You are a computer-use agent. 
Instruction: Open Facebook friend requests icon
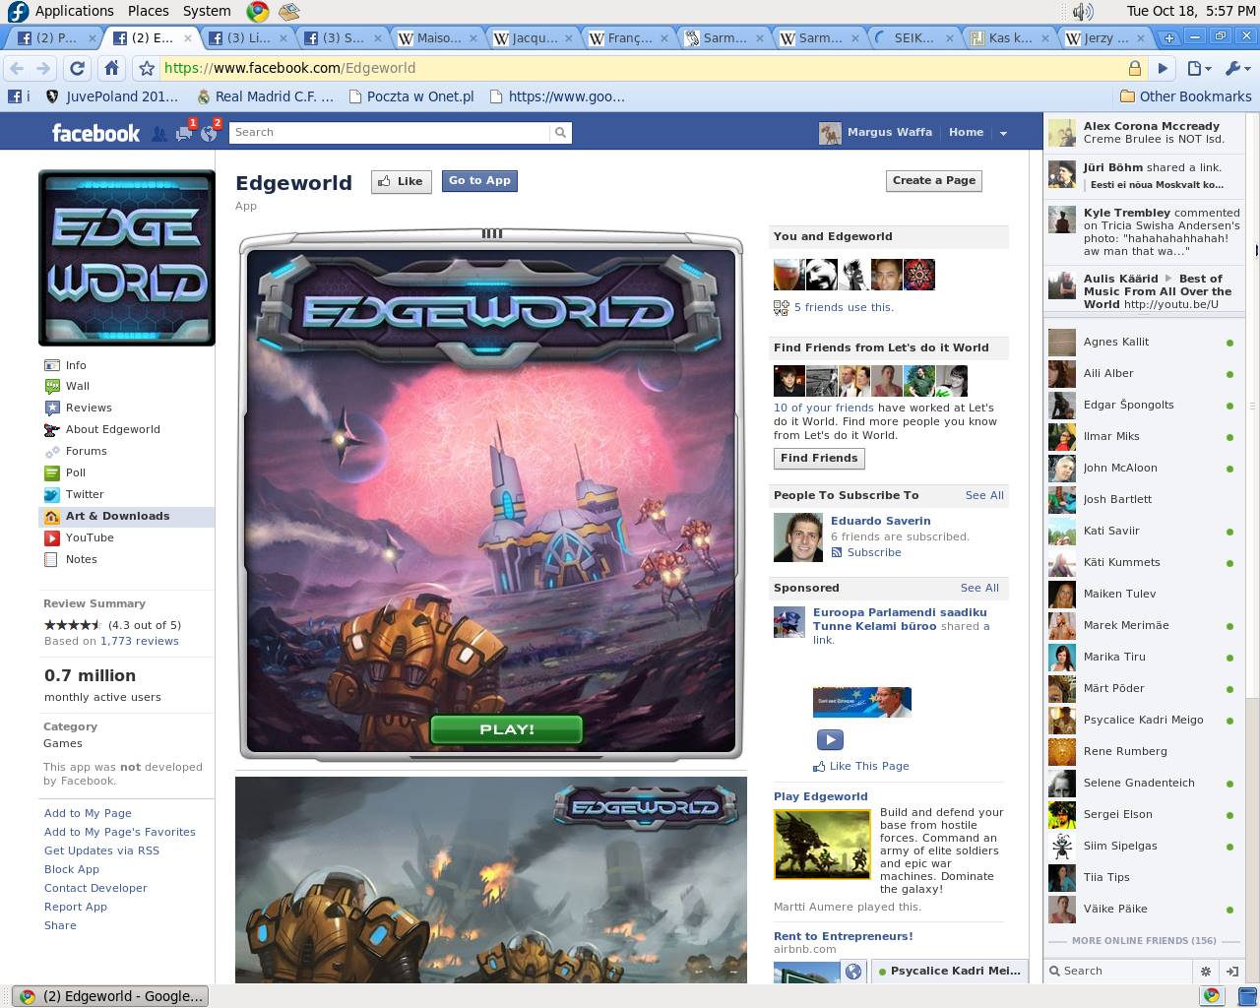(159, 134)
